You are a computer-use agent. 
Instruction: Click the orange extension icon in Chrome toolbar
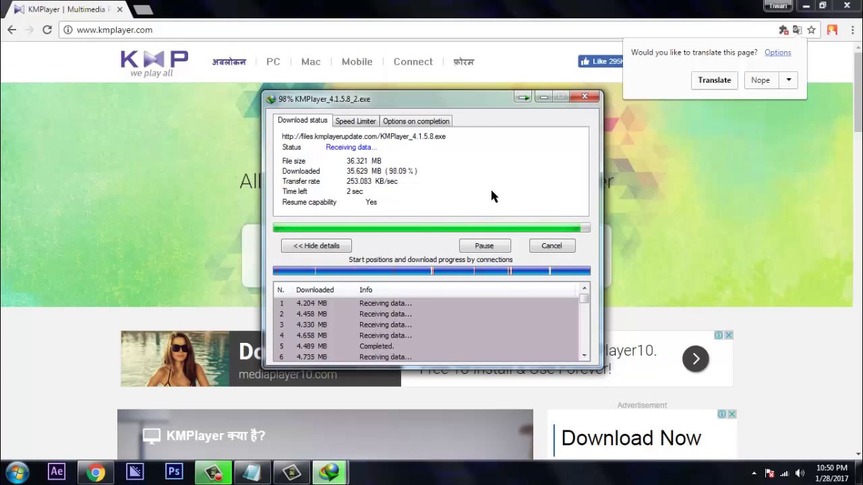(832, 30)
